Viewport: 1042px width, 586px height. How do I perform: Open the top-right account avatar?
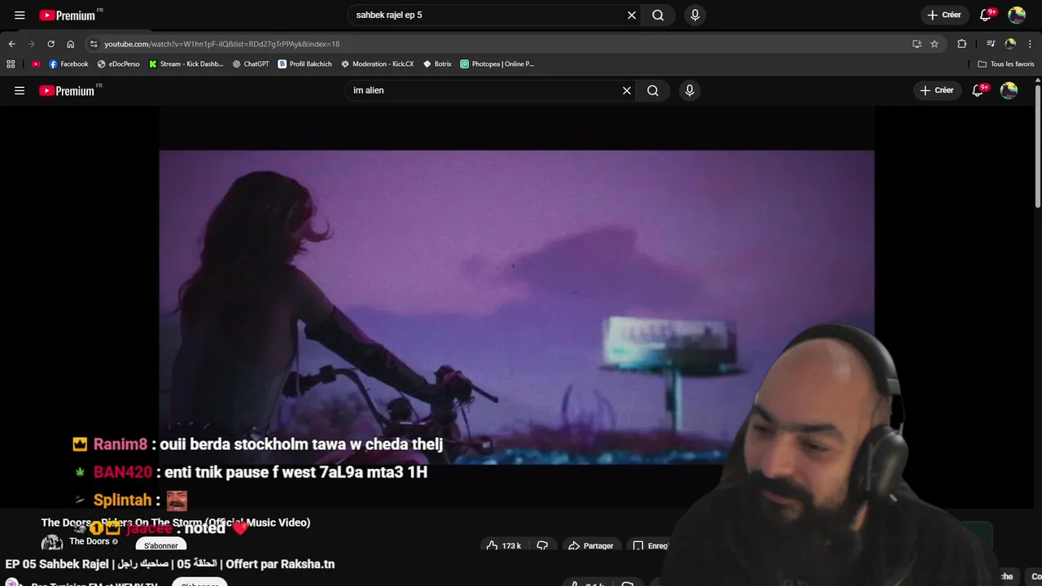coord(1017,15)
